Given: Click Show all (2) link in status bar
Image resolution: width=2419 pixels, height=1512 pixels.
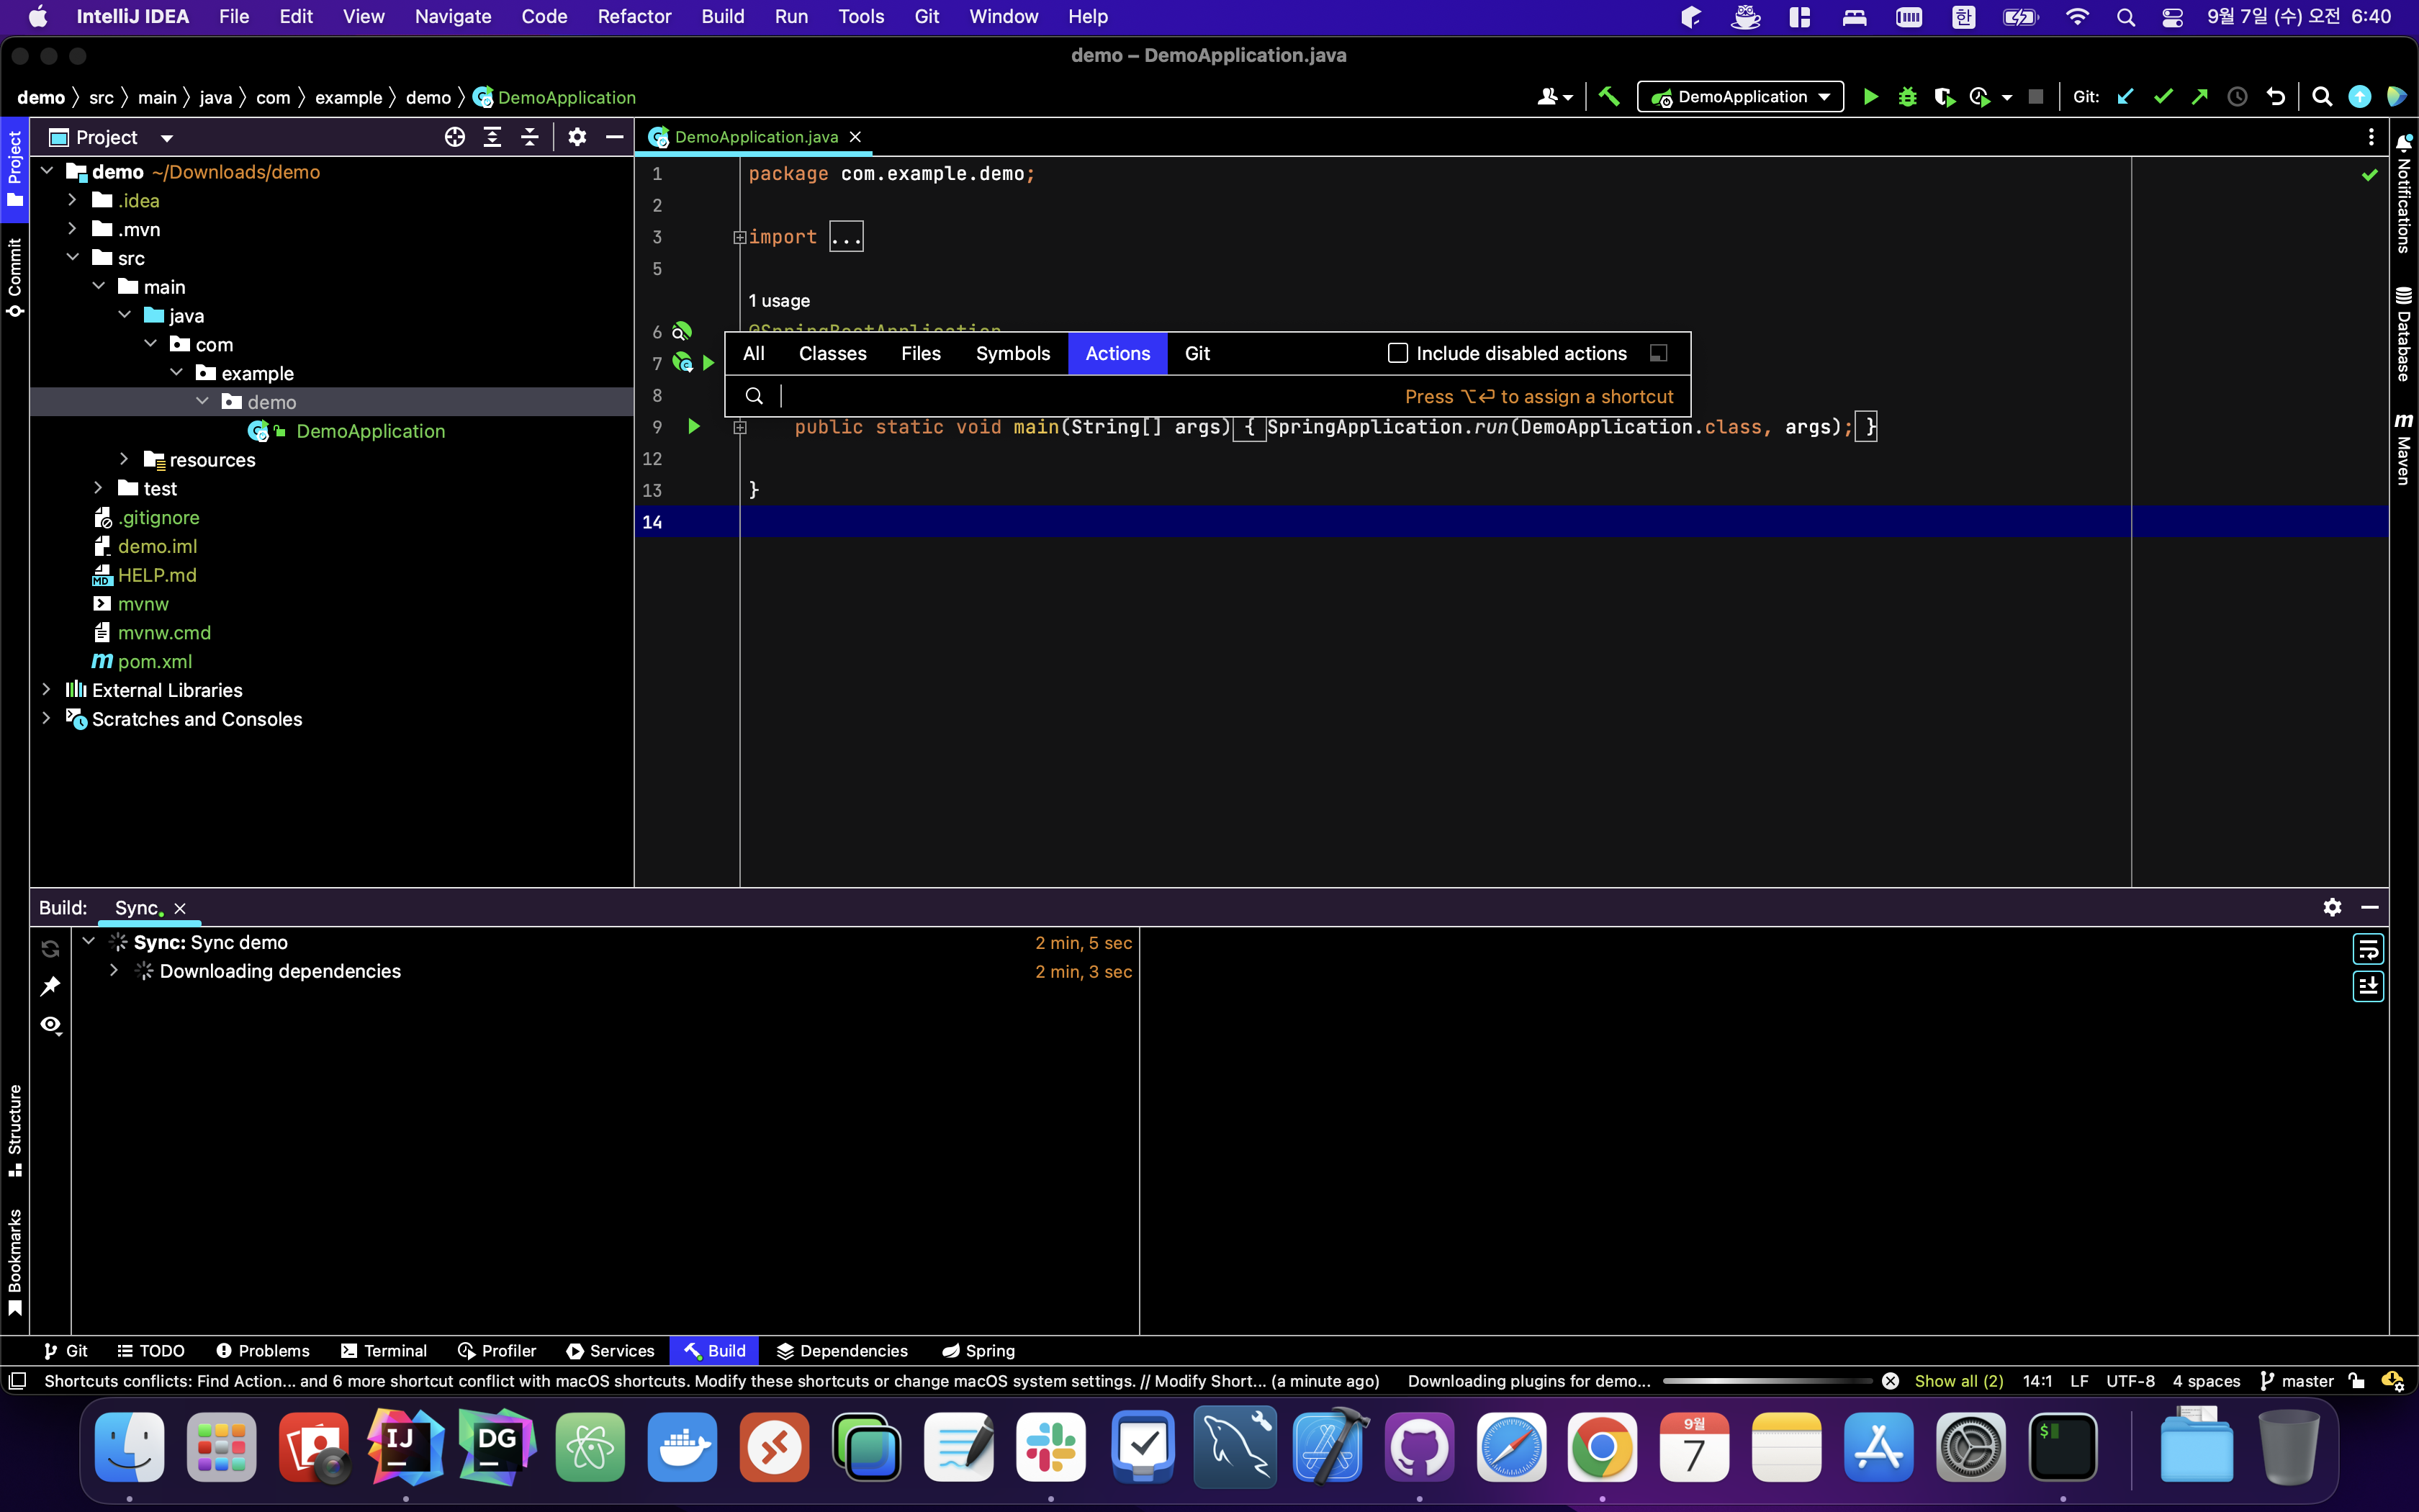Looking at the screenshot, I should pyautogui.click(x=1958, y=1381).
